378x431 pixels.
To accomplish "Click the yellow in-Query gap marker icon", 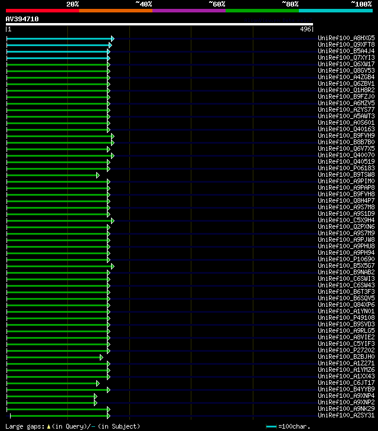I will coord(48,427).
